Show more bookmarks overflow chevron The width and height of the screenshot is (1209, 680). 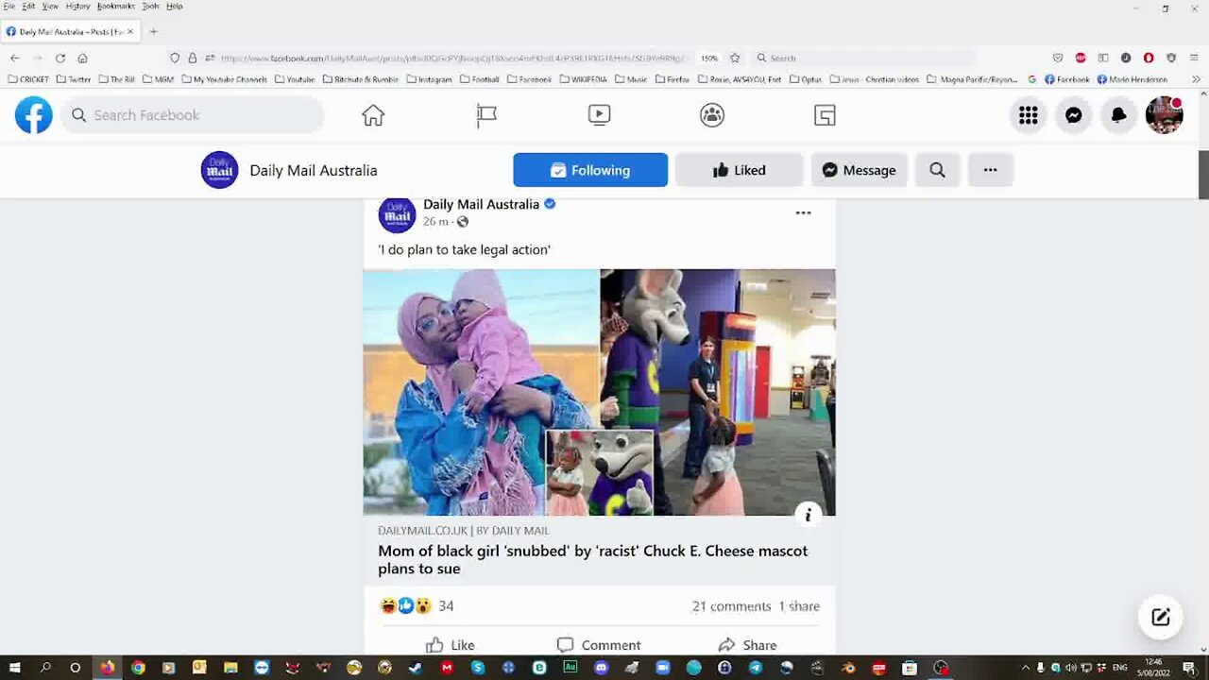(x=1196, y=79)
